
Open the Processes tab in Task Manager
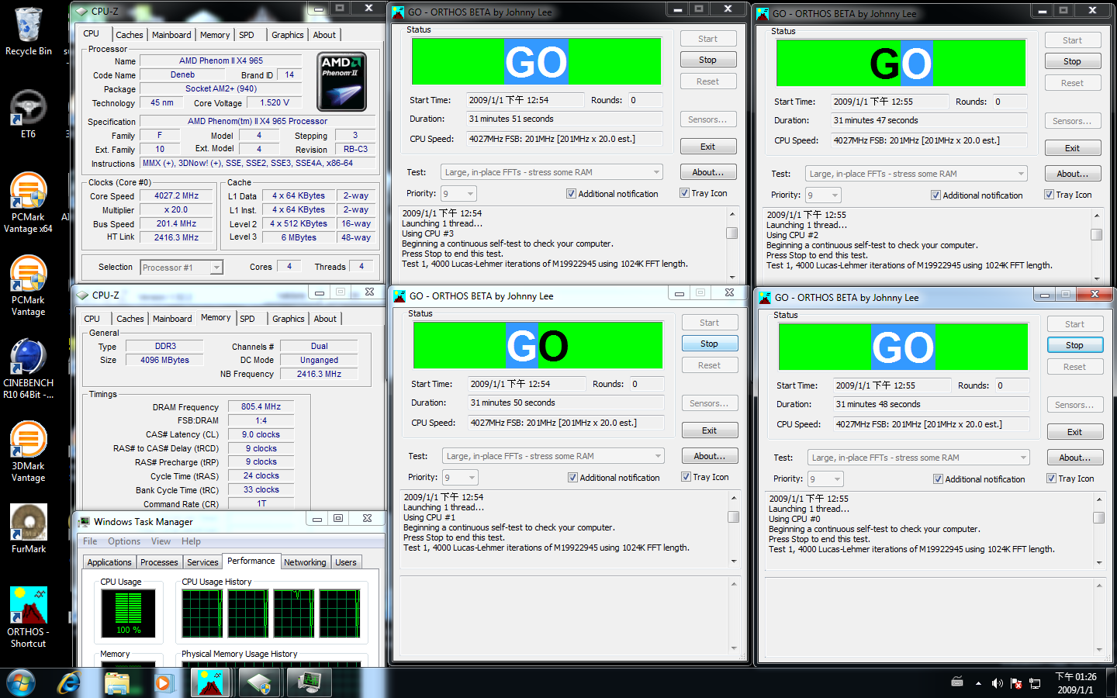[159, 562]
